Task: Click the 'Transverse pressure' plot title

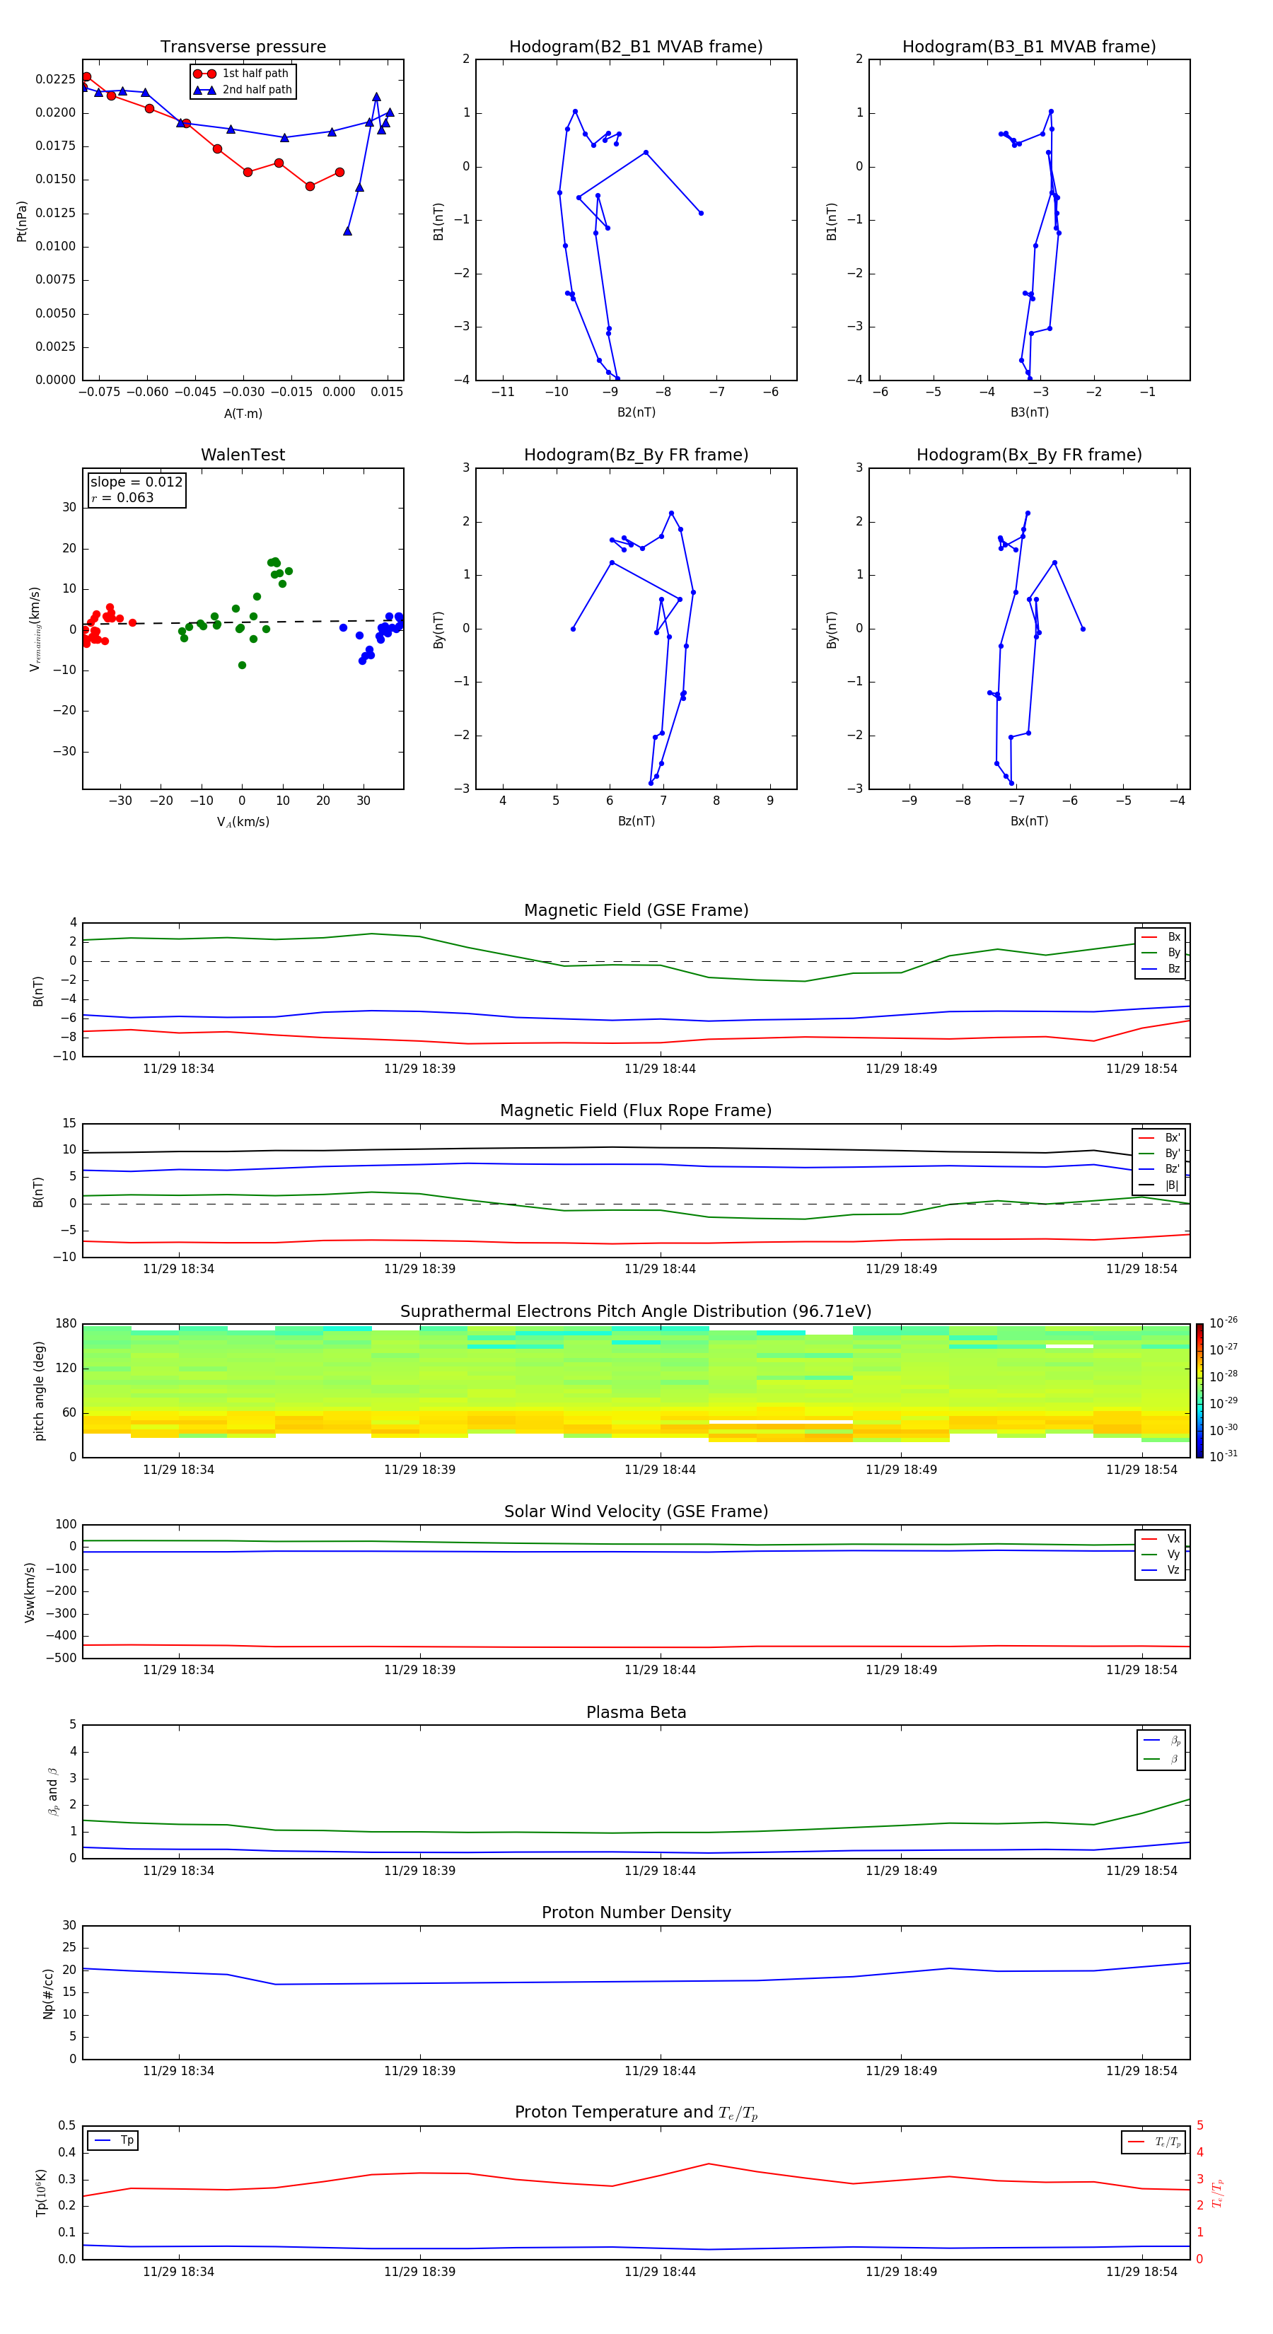Action: click(243, 47)
